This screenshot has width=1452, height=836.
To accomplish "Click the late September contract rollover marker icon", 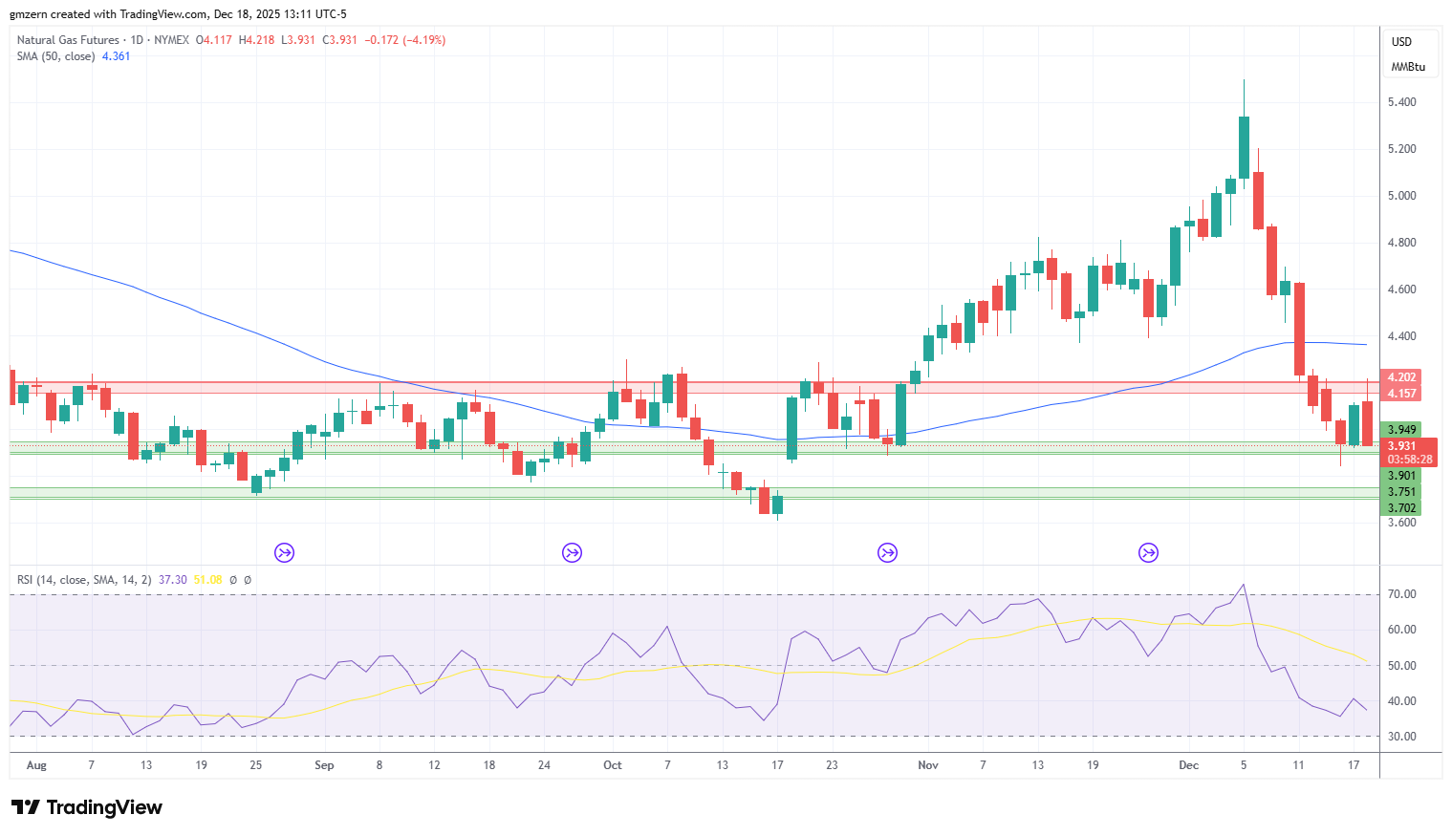I will 572,552.
